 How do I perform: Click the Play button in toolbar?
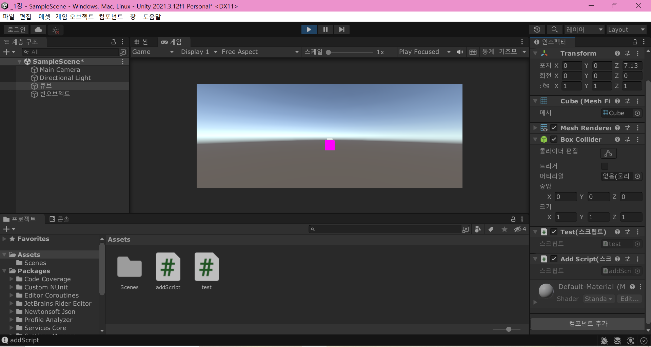click(x=309, y=29)
